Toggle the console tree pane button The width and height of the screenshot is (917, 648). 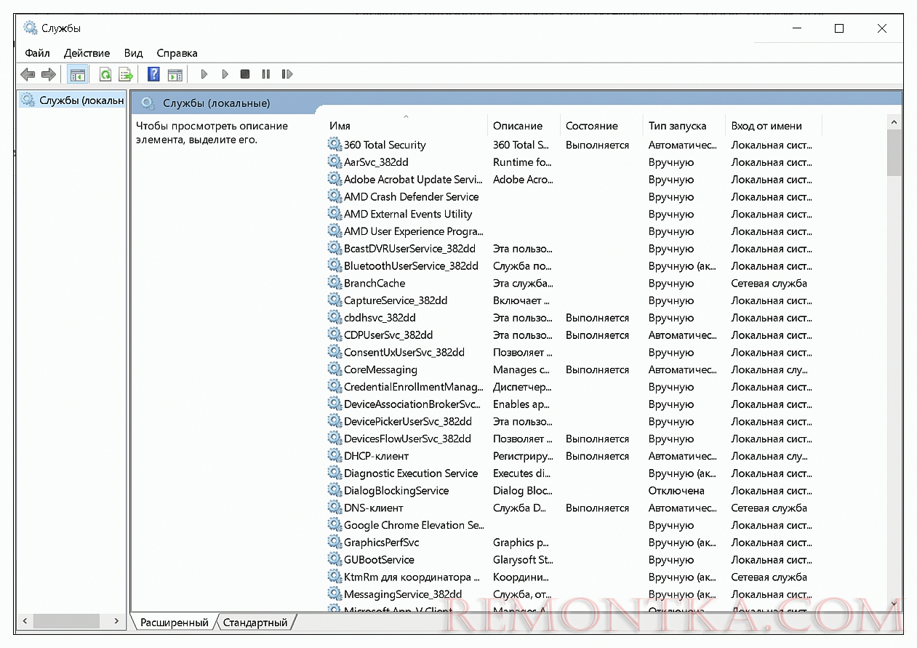pos(77,74)
